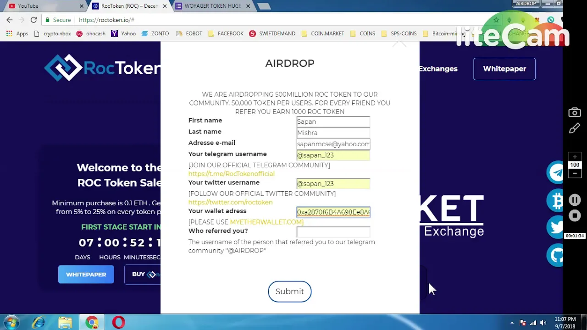Open Internet Explorer from the taskbar

(39, 323)
